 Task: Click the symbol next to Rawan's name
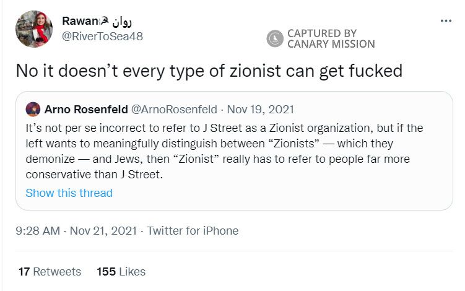(105, 21)
